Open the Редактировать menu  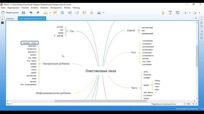[13, 8]
